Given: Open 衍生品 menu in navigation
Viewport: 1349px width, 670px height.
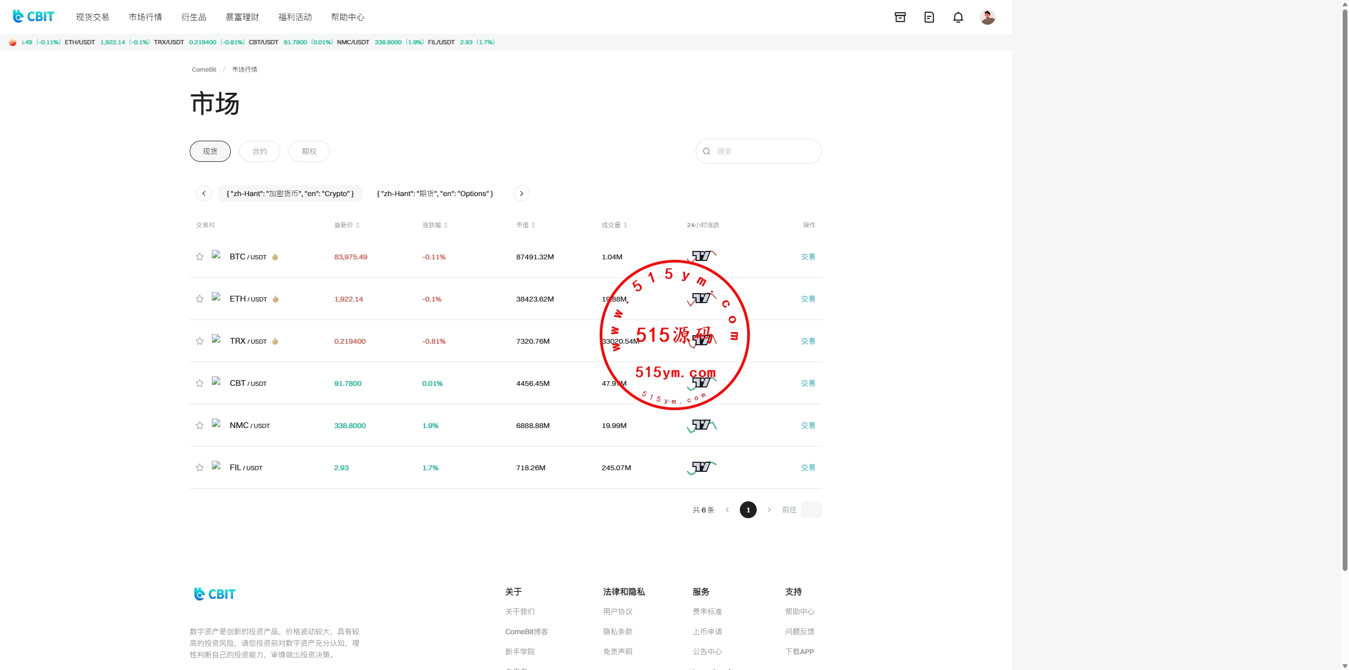Looking at the screenshot, I should point(193,17).
